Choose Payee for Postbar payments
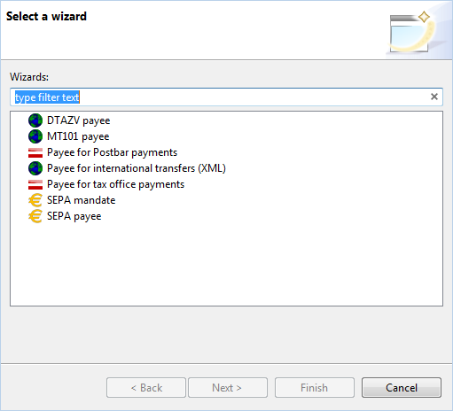This screenshot has width=453, height=411. coord(112,152)
